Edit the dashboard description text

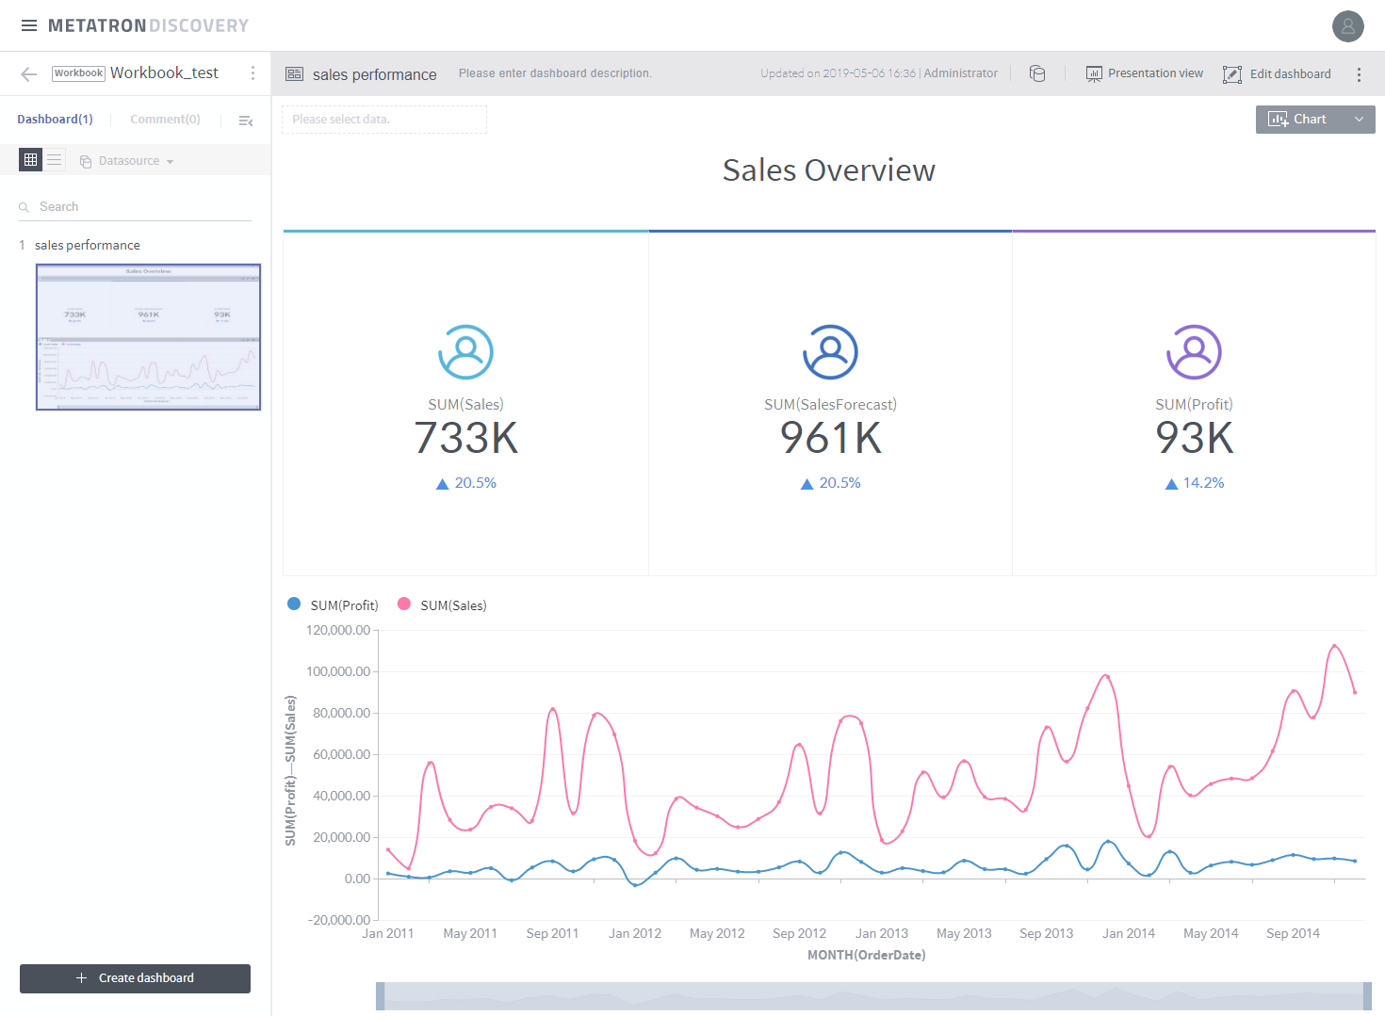[x=555, y=73]
